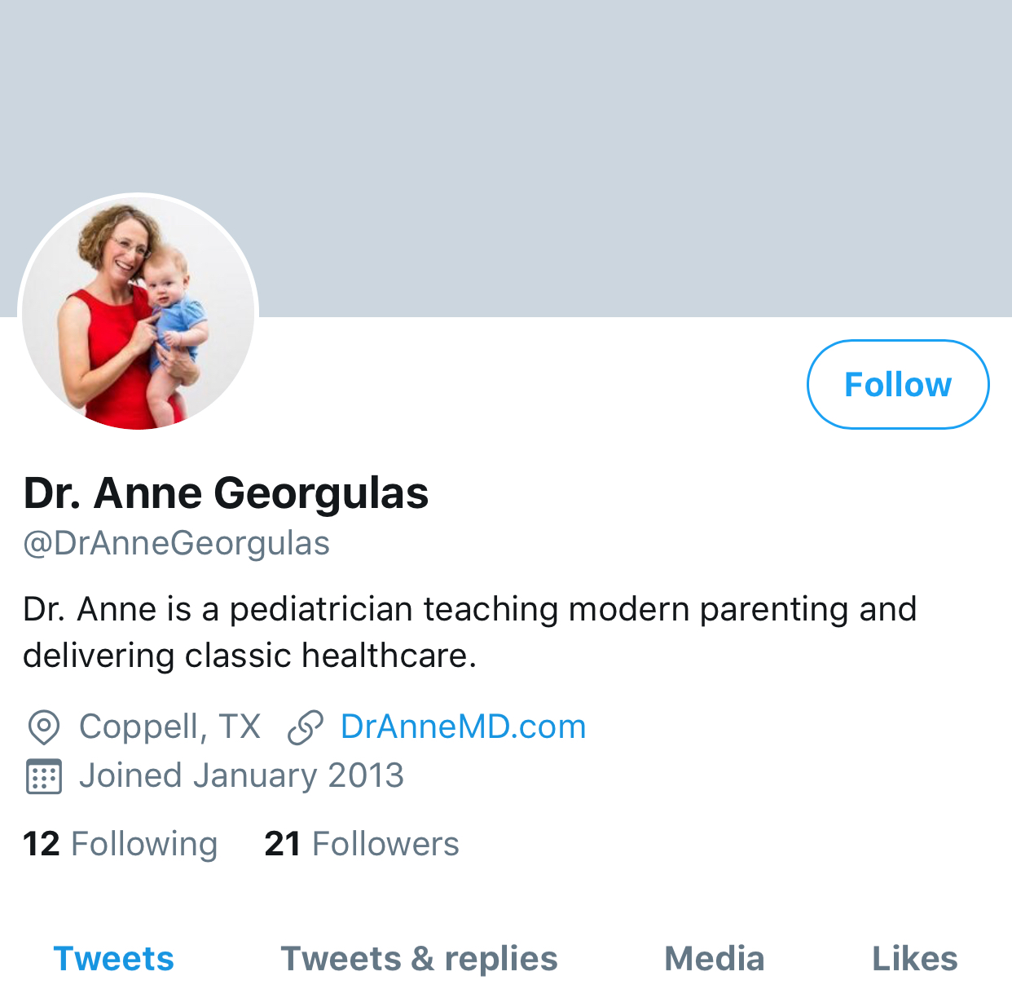Click the word Following
The height and width of the screenshot is (1007, 1012).
point(144,844)
